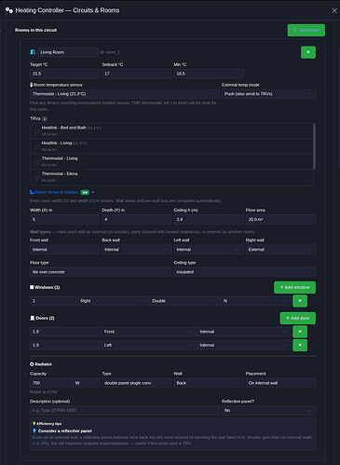340x465 pixels.
Task: Delete the Left door row
Action: coord(300,345)
